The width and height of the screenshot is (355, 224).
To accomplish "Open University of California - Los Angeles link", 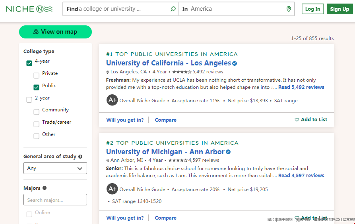I will tap(169, 63).
